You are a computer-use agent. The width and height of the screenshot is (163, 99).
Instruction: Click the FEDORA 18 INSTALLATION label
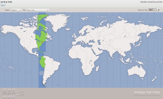point(151,2)
